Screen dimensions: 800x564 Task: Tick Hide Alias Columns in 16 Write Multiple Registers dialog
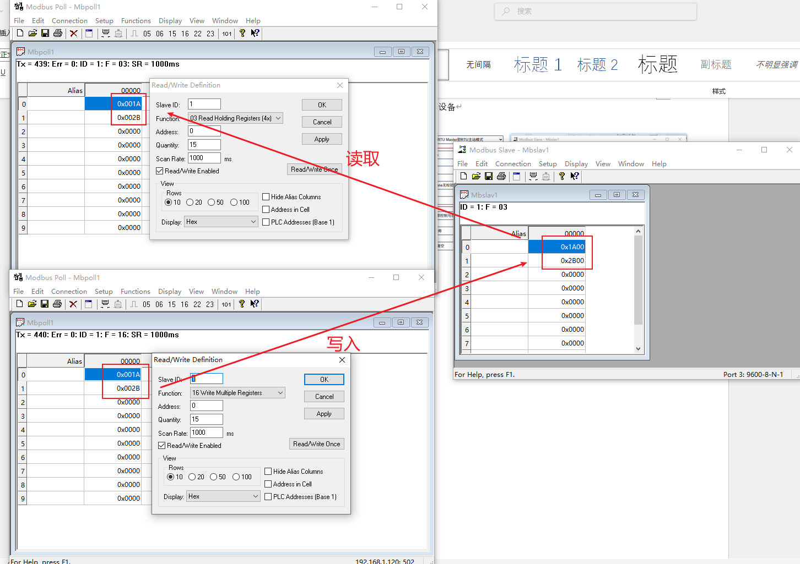[x=268, y=472]
